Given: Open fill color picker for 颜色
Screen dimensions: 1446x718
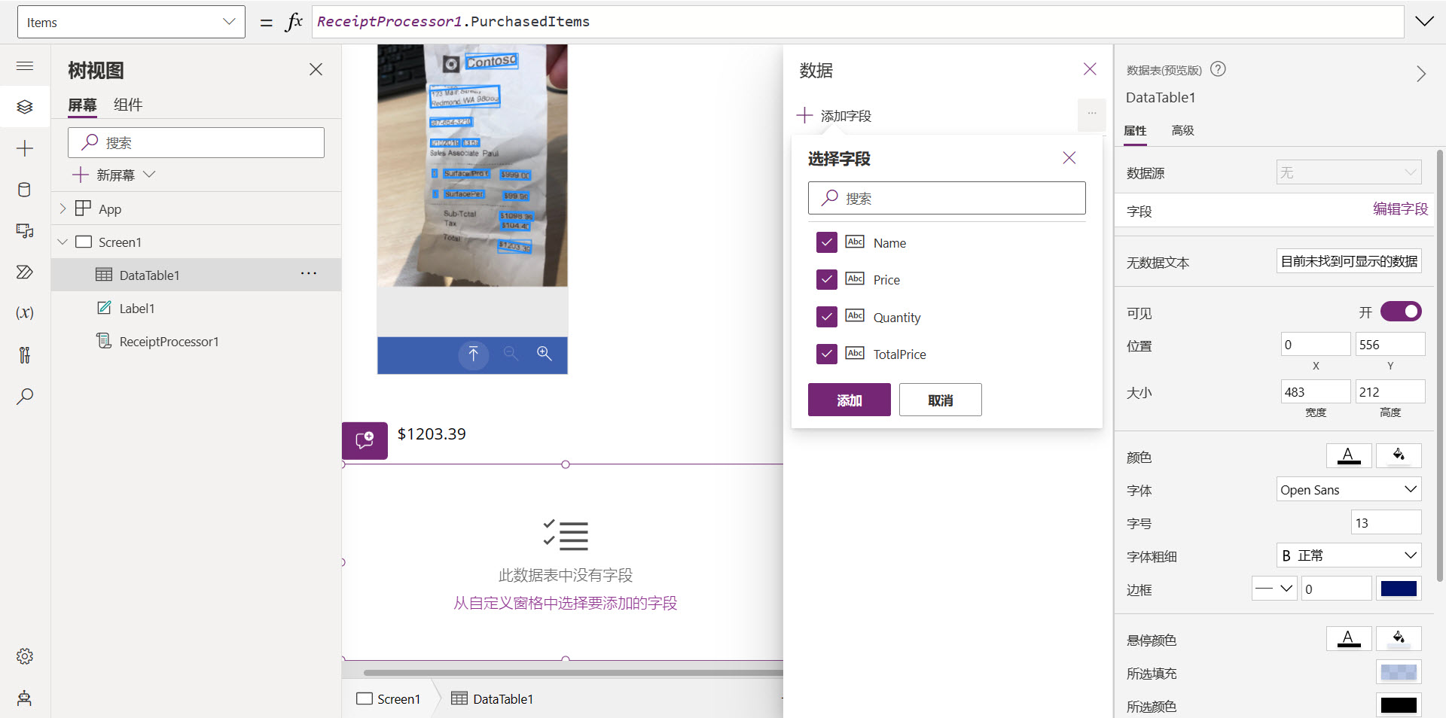Looking at the screenshot, I should [1399, 456].
